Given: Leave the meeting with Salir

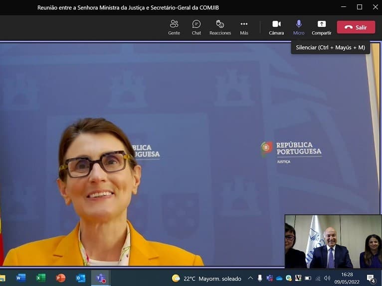Looking at the screenshot, I should [x=356, y=27].
